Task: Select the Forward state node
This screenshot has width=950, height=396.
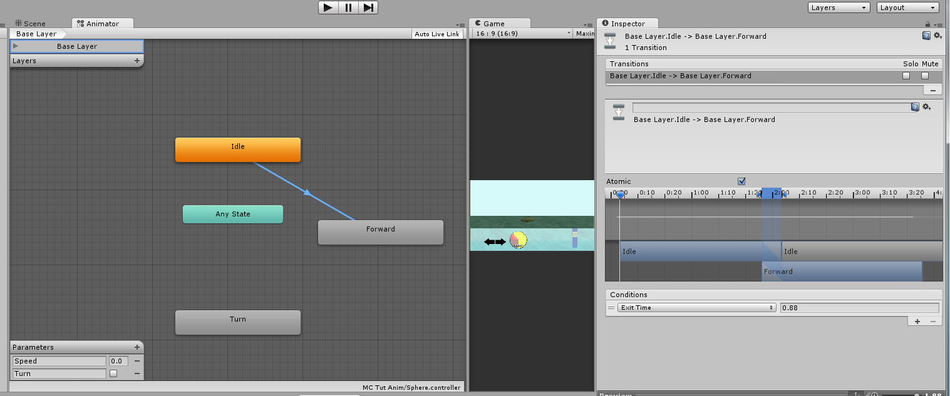Action: (381, 232)
